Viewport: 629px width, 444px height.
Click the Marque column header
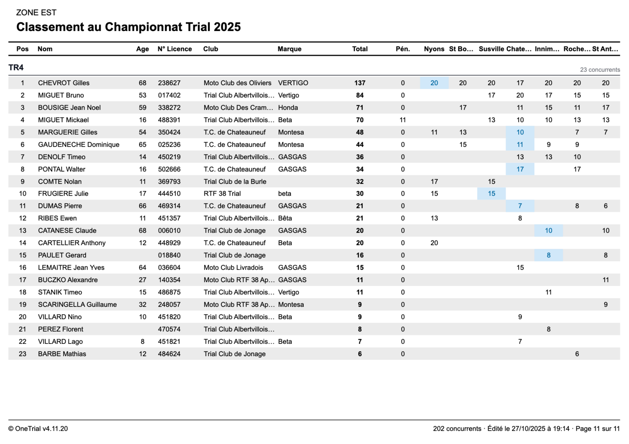(289, 49)
